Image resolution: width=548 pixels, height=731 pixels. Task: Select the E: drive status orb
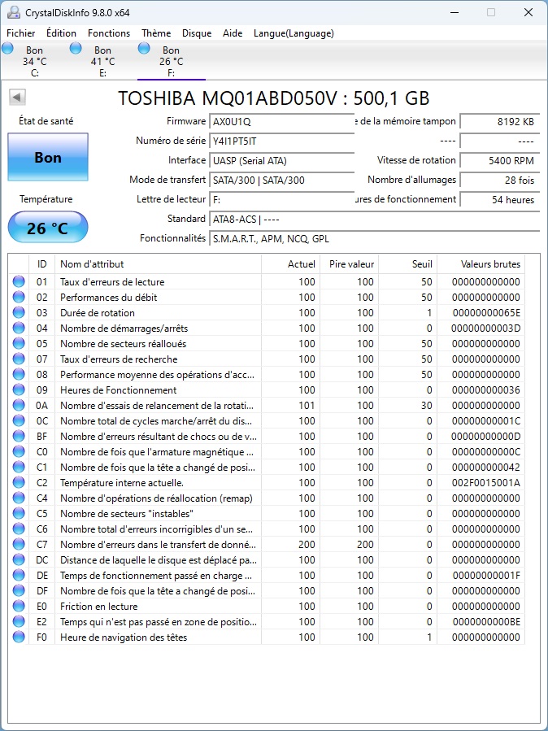pos(76,47)
